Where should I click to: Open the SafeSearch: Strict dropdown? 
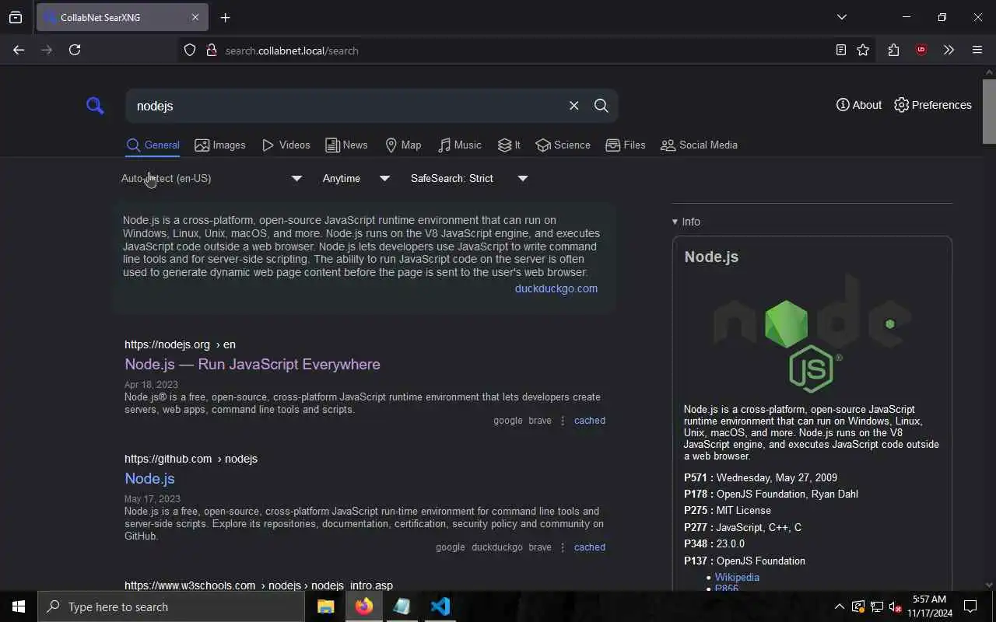pos(469,179)
